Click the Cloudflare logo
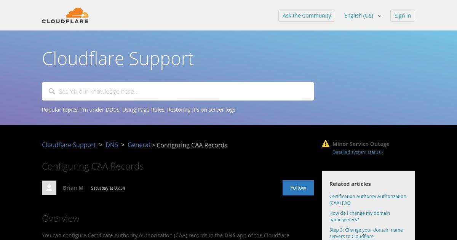The image size is (457, 240). coord(66,16)
